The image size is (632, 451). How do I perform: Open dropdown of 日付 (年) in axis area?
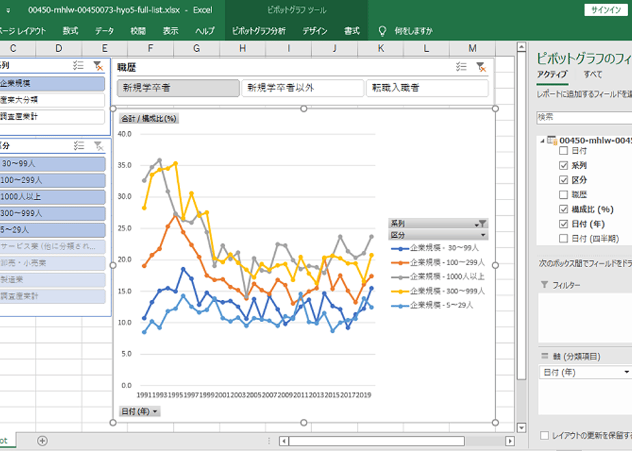(x=627, y=372)
